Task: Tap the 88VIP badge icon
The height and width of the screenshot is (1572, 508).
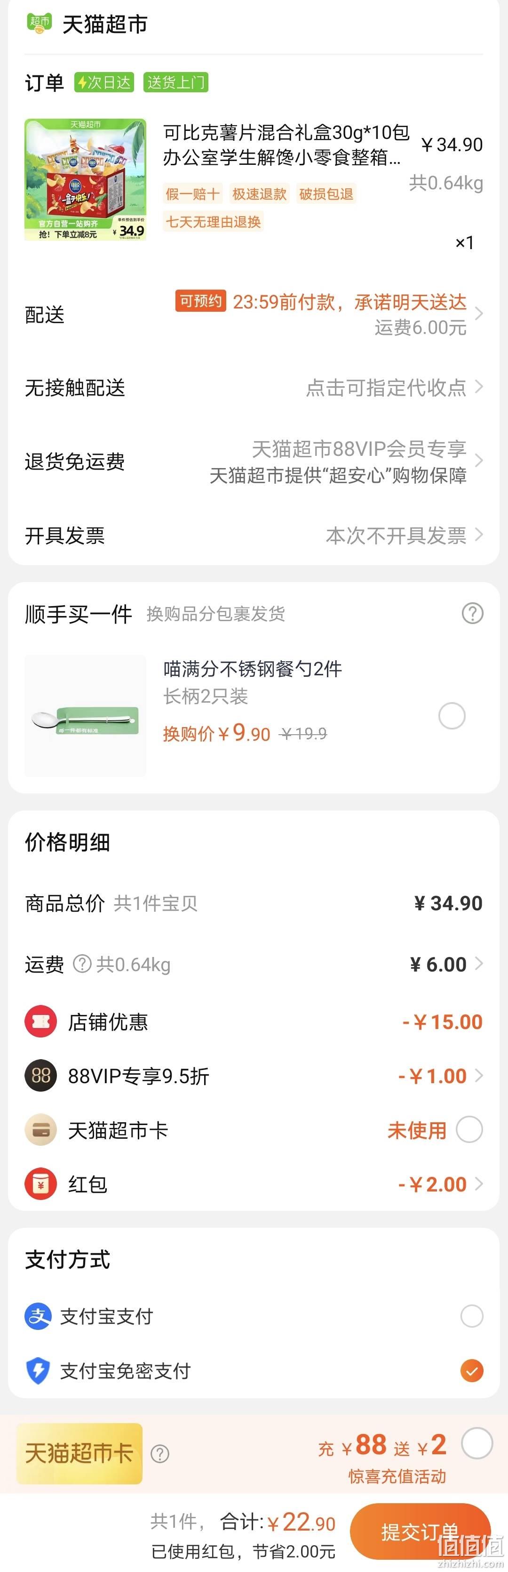Action: click(41, 1076)
